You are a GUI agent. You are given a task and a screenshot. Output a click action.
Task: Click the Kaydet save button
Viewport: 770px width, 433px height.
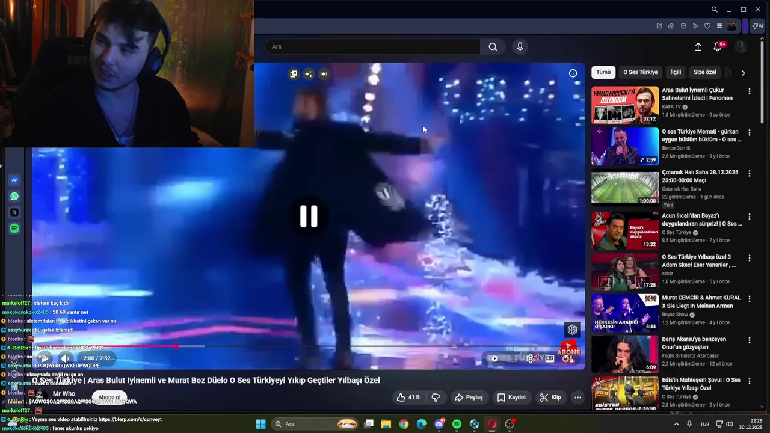[511, 398]
